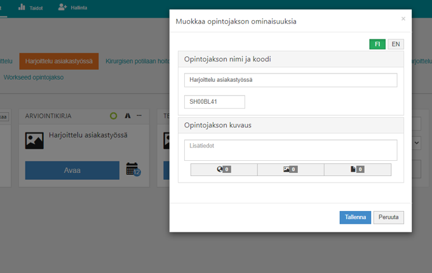The width and height of the screenshot is (432, 273).
Task: Click the globe link attachment button
Action: pyautogui.click(x=224, y=170)
